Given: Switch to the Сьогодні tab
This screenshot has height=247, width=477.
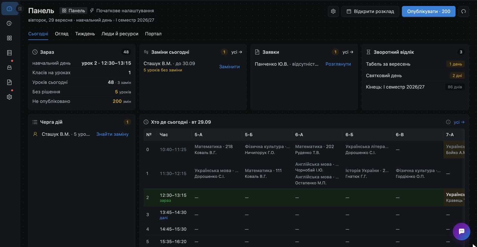Looking at the screenshot, I should coord(38,34).
